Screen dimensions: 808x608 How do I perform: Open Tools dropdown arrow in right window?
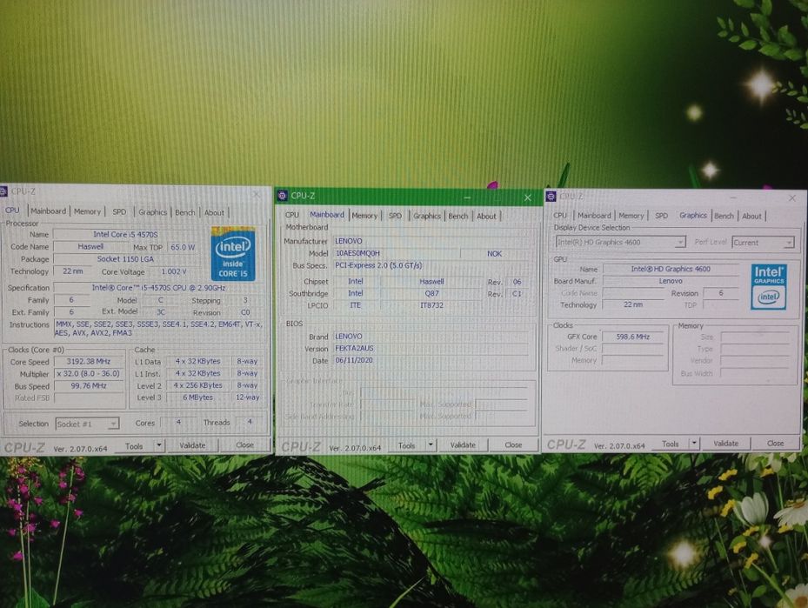(x=694, y=443)
